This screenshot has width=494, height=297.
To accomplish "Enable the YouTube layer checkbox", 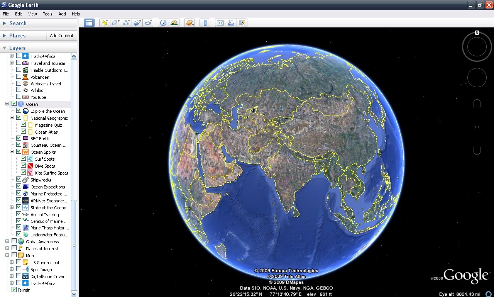I will 19,97.
